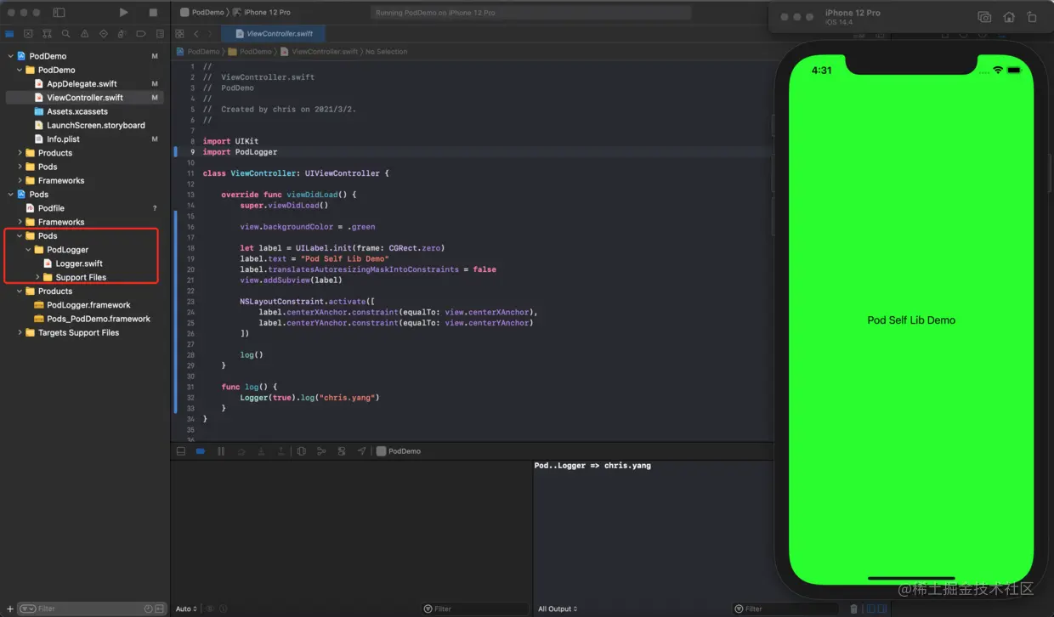Toggle the navigator sidebar
Screen dimensions: 1054x617
point(59,13)
